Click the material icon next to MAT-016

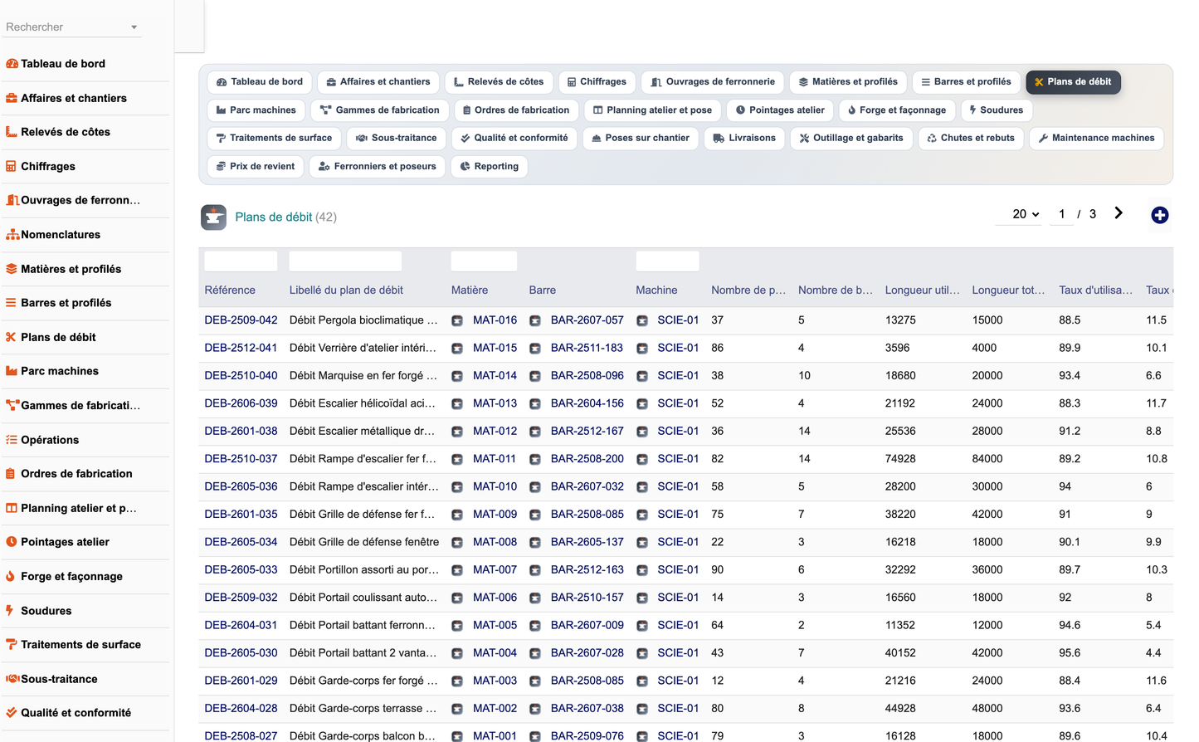[x=457, y=320]
